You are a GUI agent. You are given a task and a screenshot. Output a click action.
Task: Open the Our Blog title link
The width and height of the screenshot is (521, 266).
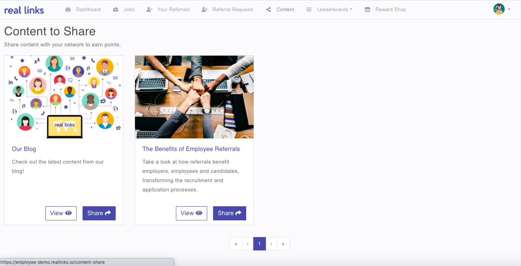24,149
